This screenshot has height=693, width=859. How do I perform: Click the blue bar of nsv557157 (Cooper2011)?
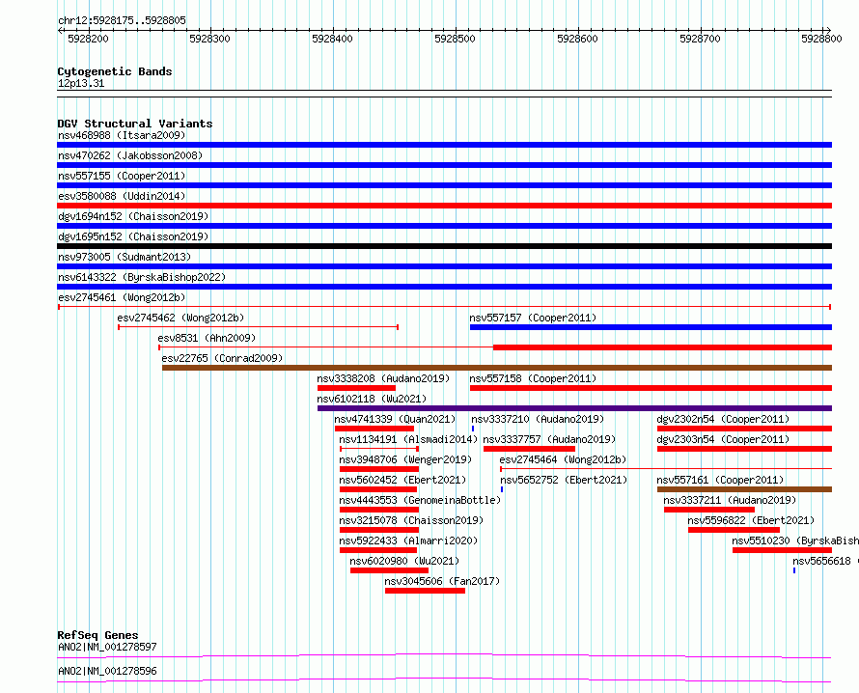click(651, 327)
